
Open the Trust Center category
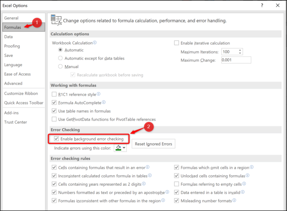click(x=23, y=122)
